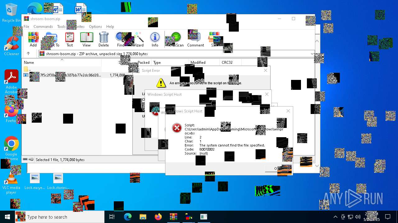Viewport: 398px width, 223px height.
Task: Click the yellow warning icon in Script Error
Action: (x=161, y=83)
